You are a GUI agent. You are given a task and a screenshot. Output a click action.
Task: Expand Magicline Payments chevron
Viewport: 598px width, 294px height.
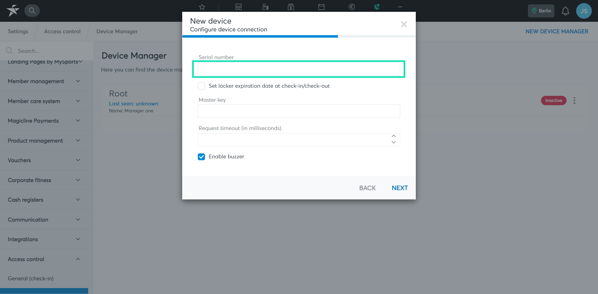pos(78,121)
